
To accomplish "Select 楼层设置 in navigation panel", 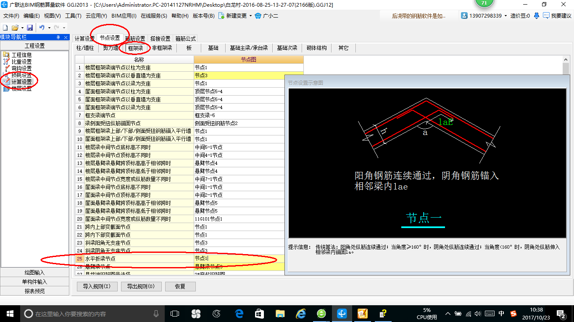I will [21, 88].
